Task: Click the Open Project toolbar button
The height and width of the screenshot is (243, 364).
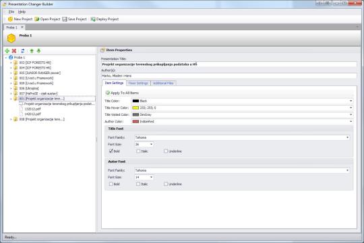Action: pos(47,19)
